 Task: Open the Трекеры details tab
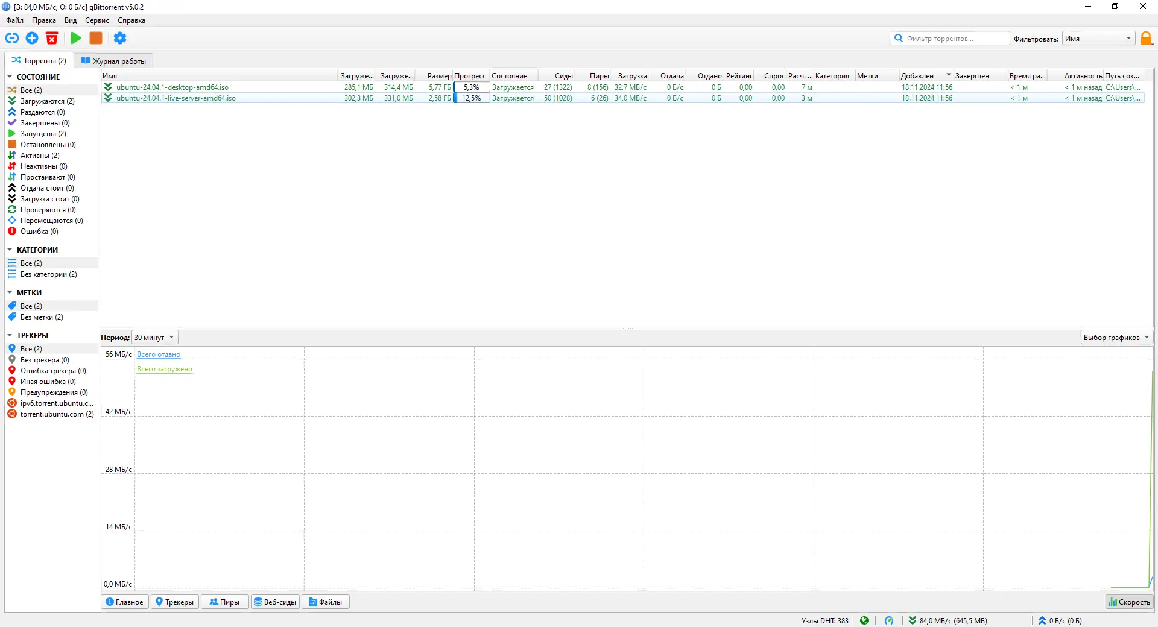click(x=174, y=602)
